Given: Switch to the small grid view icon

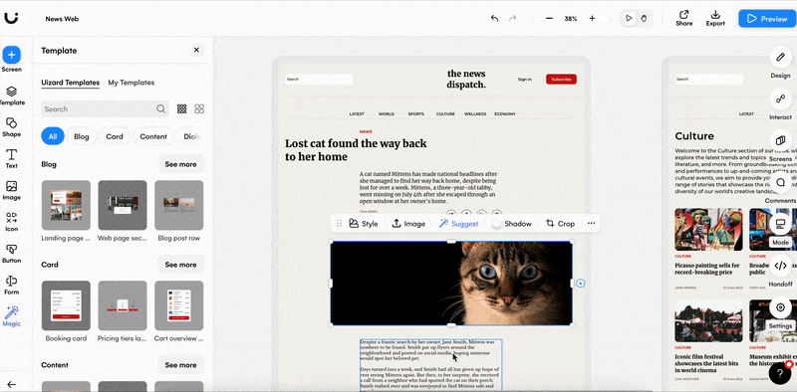Looking at the screenshot, I should (x=181, y=108).
